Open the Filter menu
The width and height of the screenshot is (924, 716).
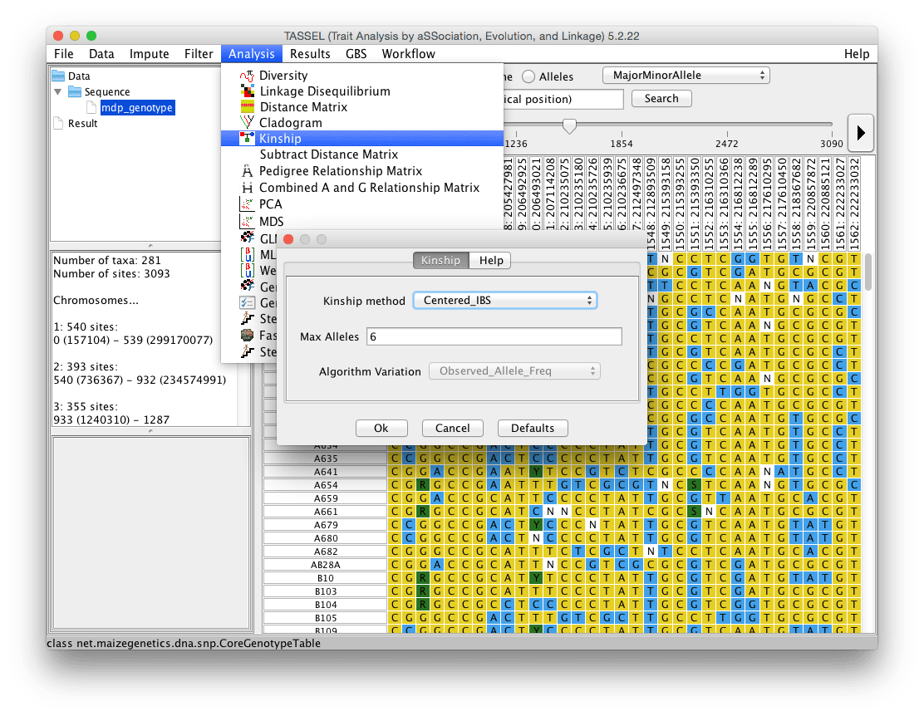(199, 54)
